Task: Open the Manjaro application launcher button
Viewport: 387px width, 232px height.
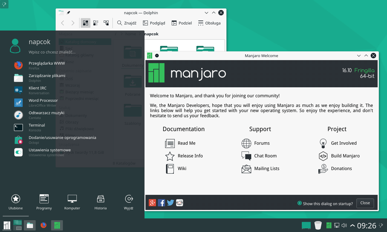Action: pyautogui.click(x=7, y=225)
